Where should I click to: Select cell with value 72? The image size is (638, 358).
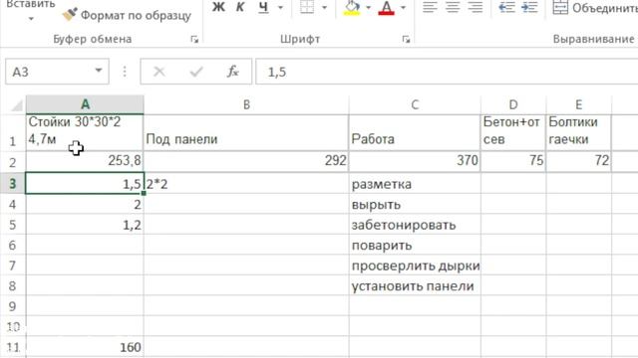578,161
